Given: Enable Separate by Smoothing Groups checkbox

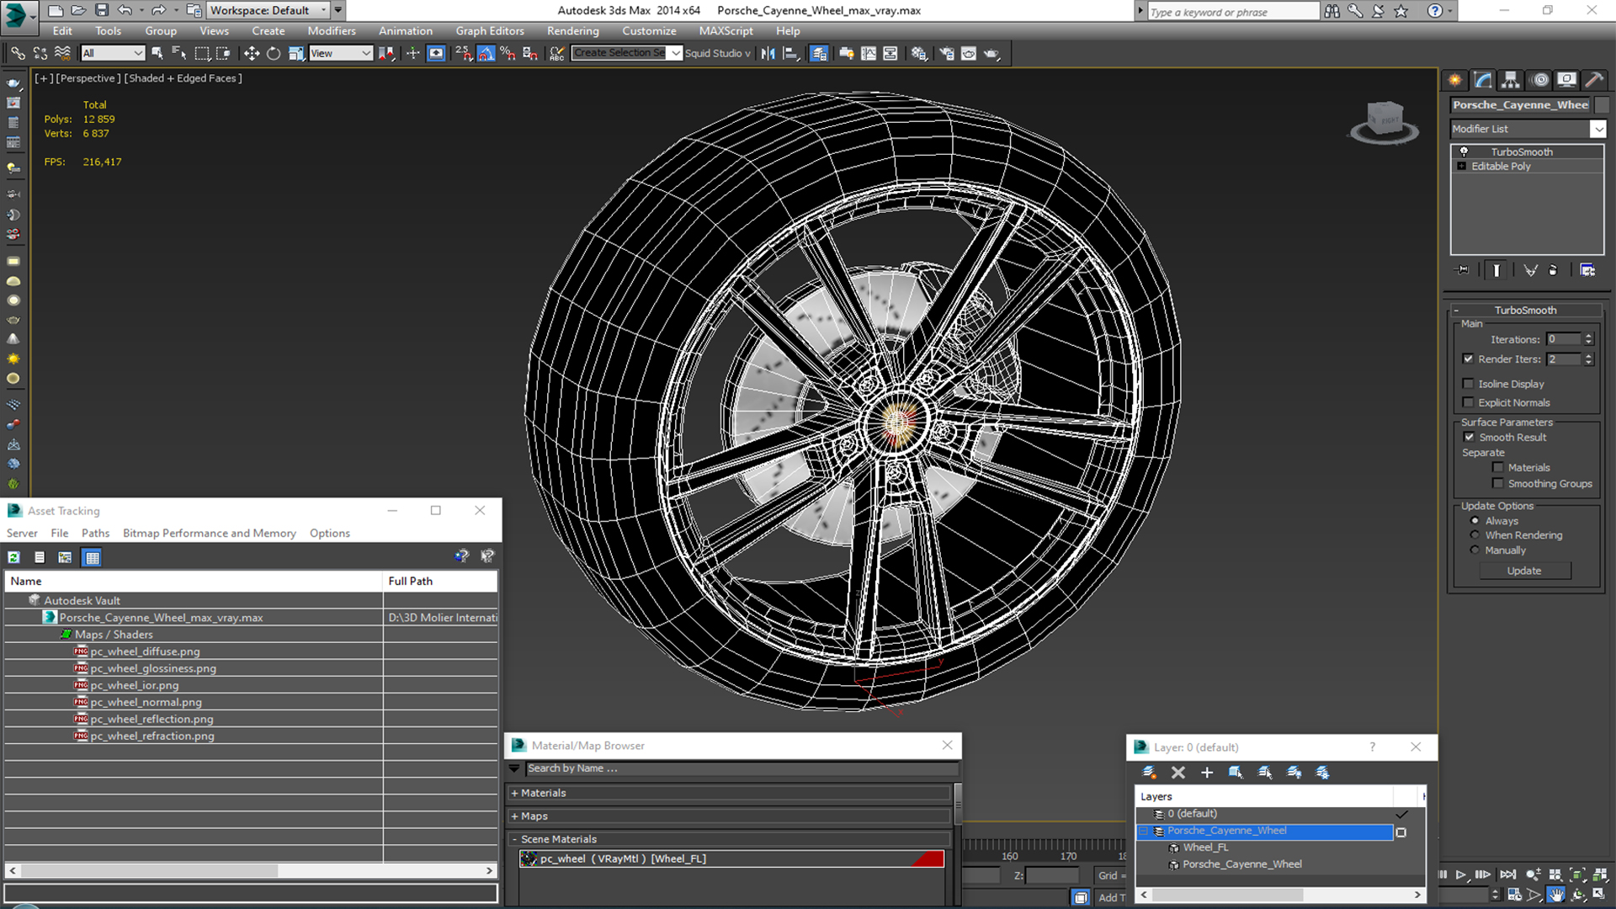Looking at the screenshot, I should point(1498,483).
